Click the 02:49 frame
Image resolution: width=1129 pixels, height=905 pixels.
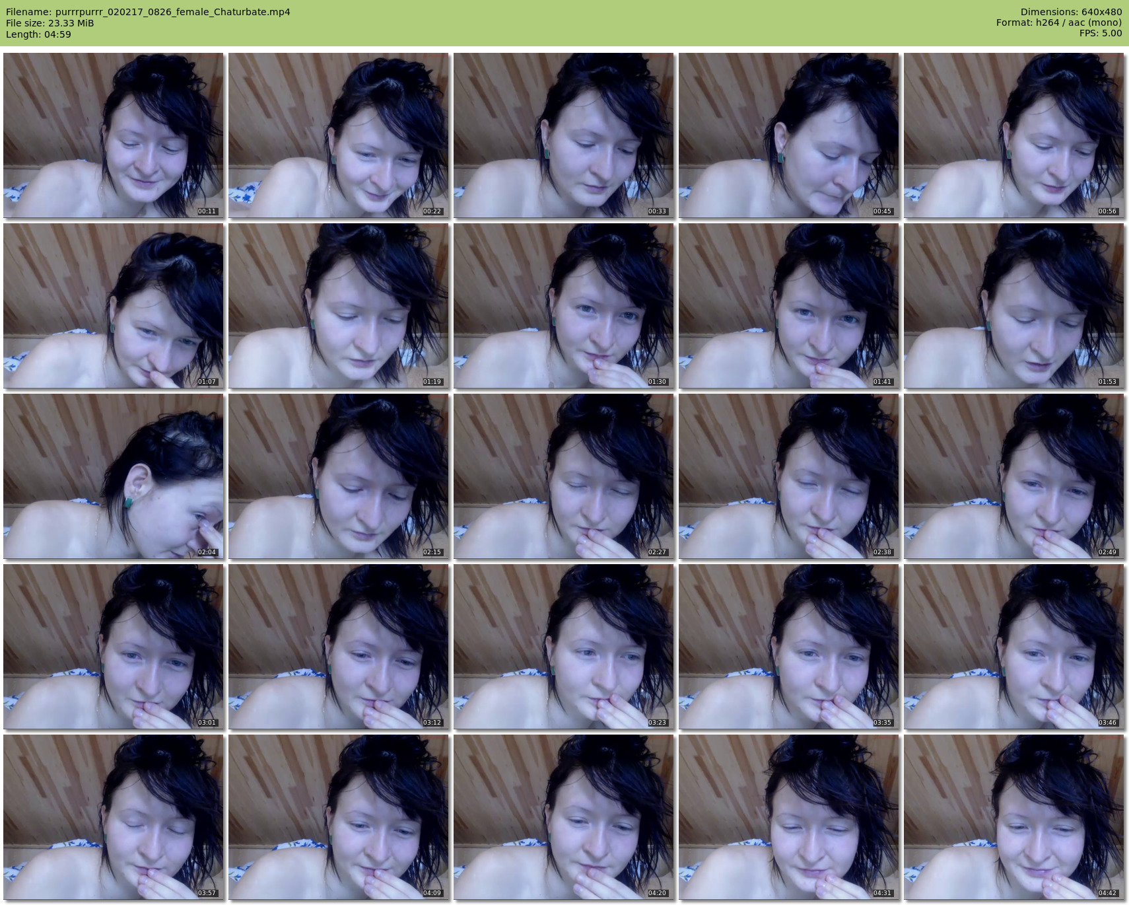pos(1014,476)
